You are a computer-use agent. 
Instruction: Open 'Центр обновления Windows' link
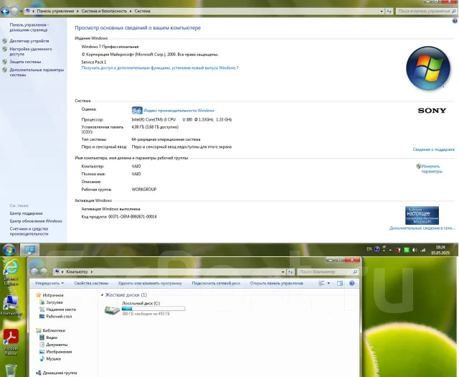(x=36, y=221)
